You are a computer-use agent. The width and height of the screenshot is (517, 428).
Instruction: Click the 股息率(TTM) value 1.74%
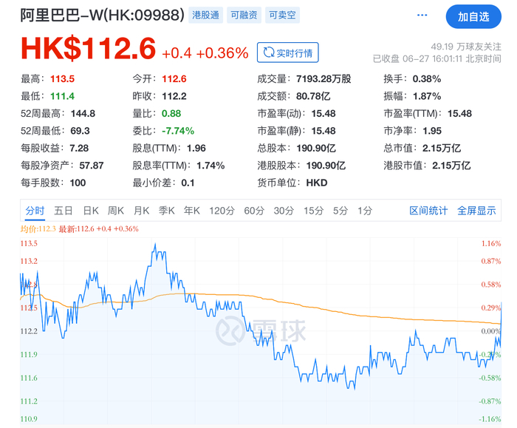(210, 166)
